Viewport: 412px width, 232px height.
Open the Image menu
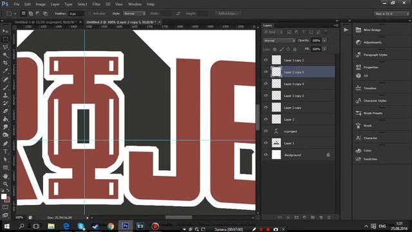[41, 5]
